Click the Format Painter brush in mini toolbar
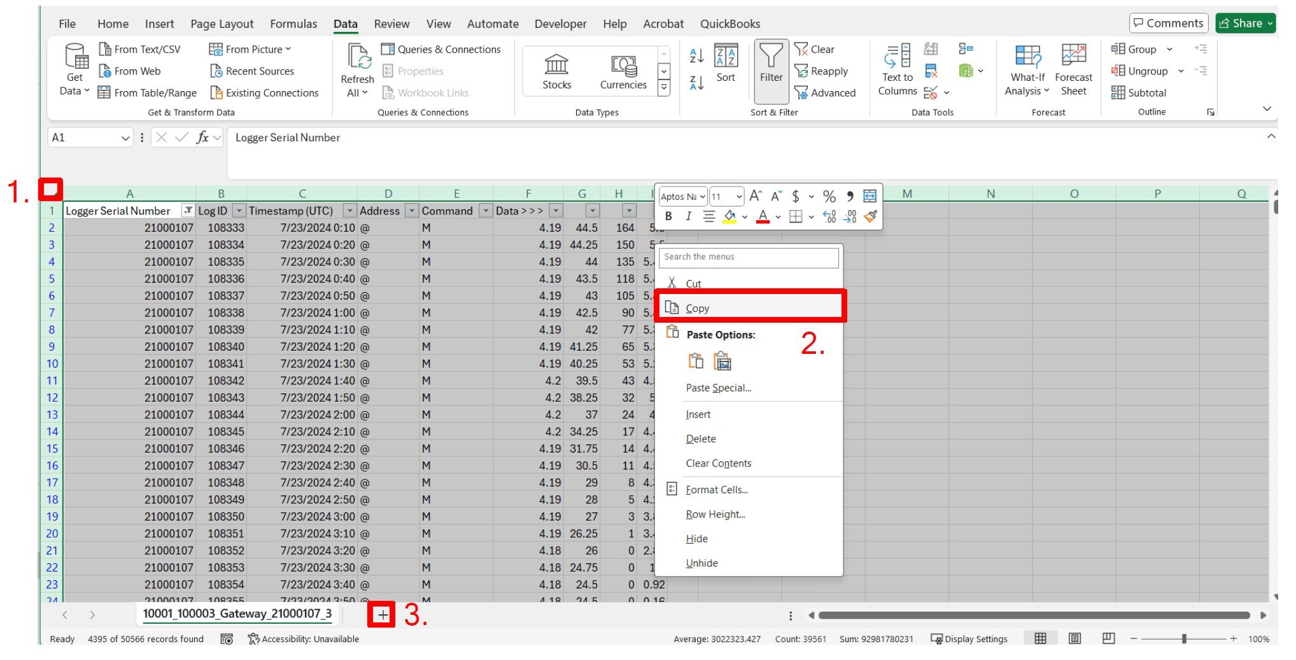The width and height of the screenshot is (1296, 660). 870,217
